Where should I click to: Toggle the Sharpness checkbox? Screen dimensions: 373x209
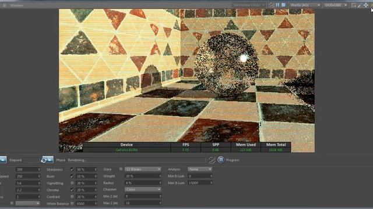click(x=72, y=170)
